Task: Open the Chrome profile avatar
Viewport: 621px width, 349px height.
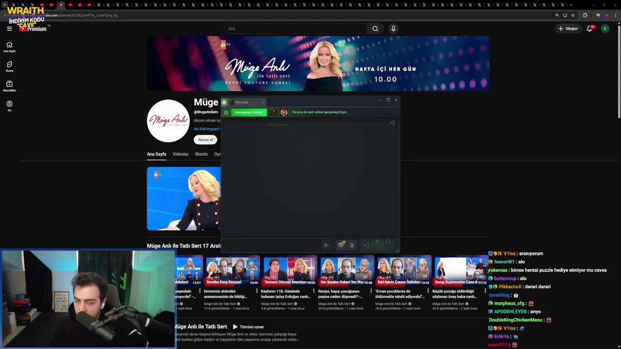Action: pos(606,15)
